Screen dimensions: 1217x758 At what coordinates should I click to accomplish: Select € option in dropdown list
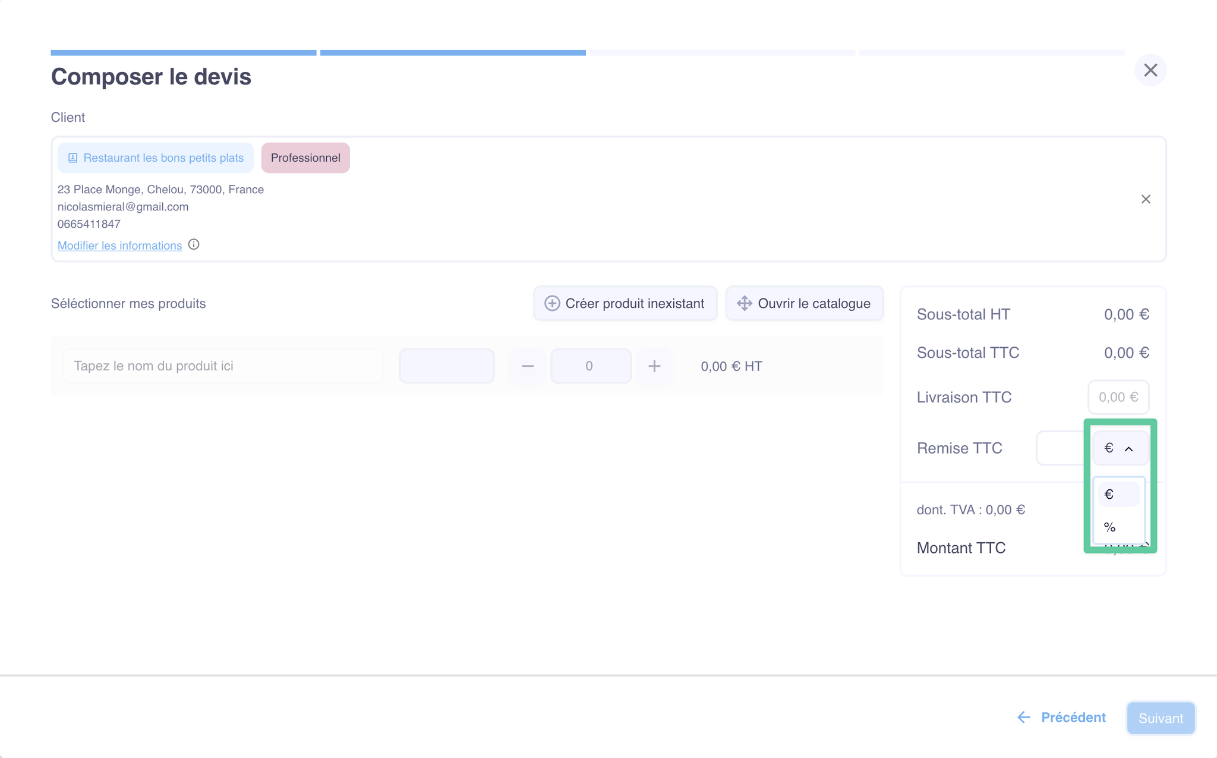pos(1118,495)
